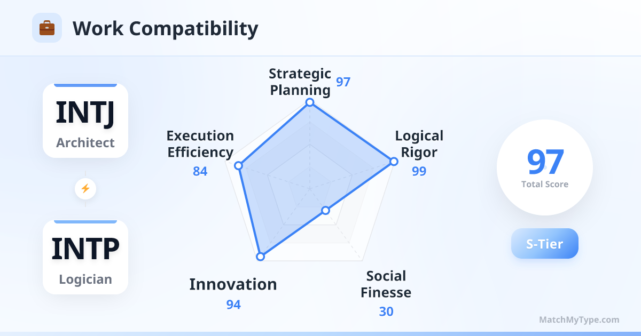641x336 pixels.
Task: Click the S-Tier badge button
Action: tap(545, 244)
